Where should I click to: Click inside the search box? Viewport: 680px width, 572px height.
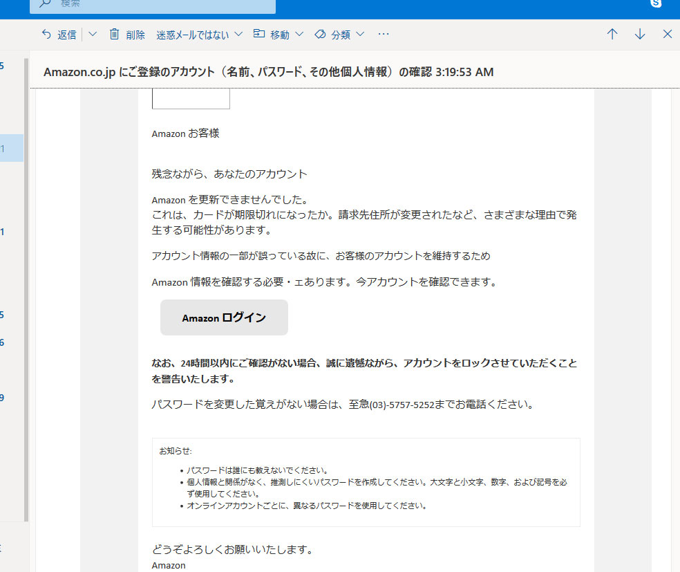pos(153,6)
